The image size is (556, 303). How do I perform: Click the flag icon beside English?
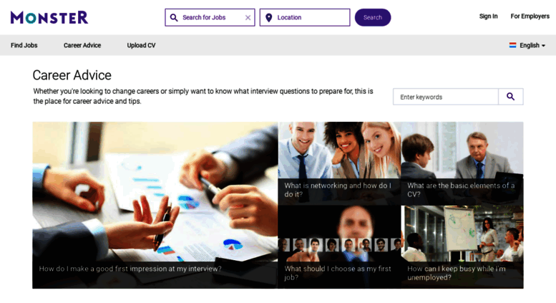513,45
